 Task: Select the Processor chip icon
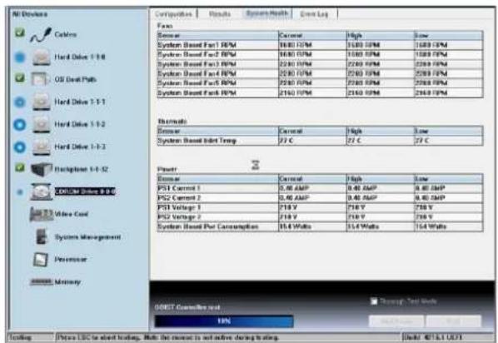click(x=41, y=260)
